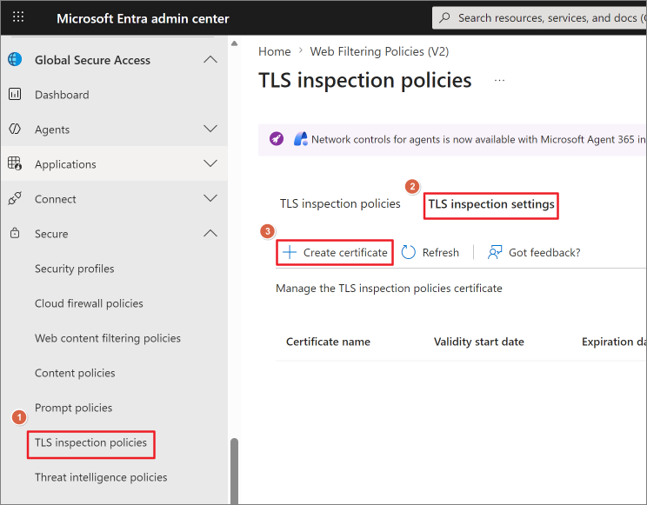
Task: Open the app launcher waffle icon
Action: click(18, 17)
